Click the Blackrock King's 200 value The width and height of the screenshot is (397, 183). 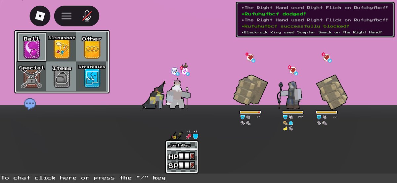point(300,117)
